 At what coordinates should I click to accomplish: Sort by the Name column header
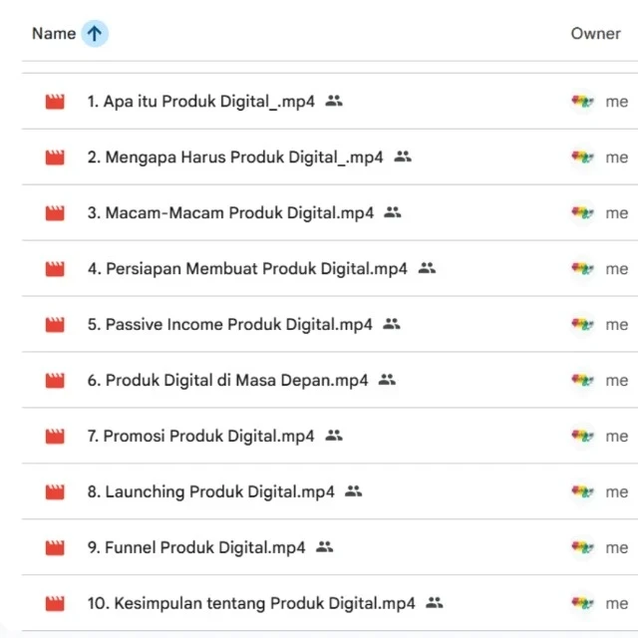(54, 33)
